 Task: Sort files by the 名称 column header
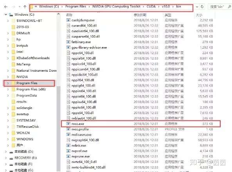(x=69, y=15)
